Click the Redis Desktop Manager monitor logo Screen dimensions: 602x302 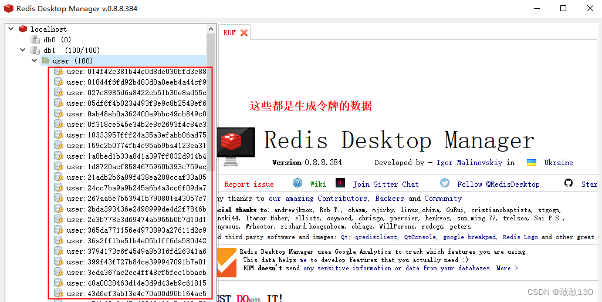[236, 146]
